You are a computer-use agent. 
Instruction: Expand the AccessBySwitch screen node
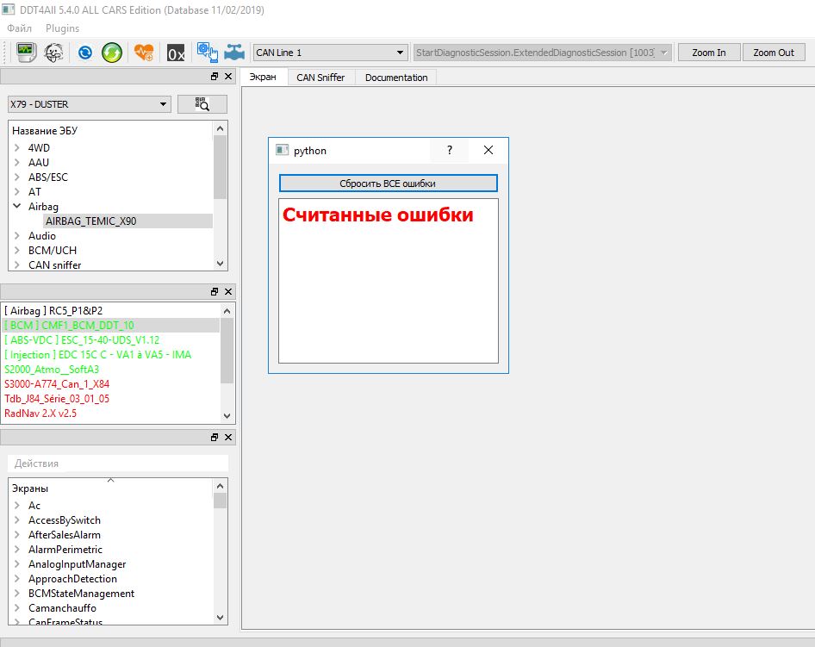click(17, 520)
